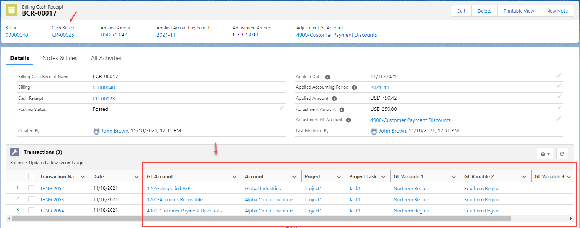Edit Posting Status using pencil icon

tap(281, 109)
